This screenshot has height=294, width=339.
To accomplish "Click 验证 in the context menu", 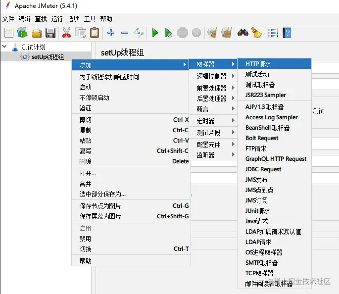I will (x=131, y=108).
